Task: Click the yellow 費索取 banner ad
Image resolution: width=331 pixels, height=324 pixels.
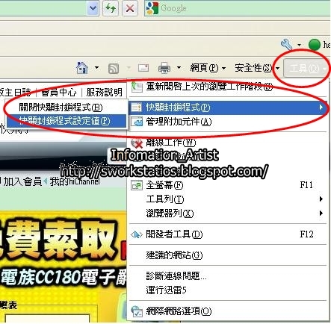Action: [x=64, y=267]
